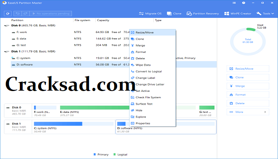The height and width of the screenshot is (159, 278).
Task: Click E: data block in disk map
Action: pyautogui.click(x=127, y=111)
